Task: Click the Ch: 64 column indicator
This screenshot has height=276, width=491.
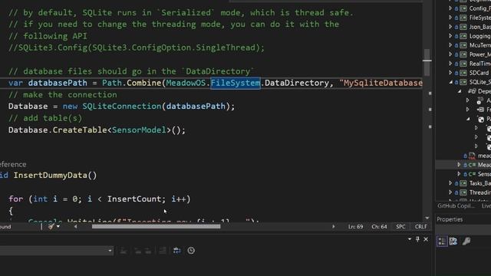Action: click(x=379, y=227)
